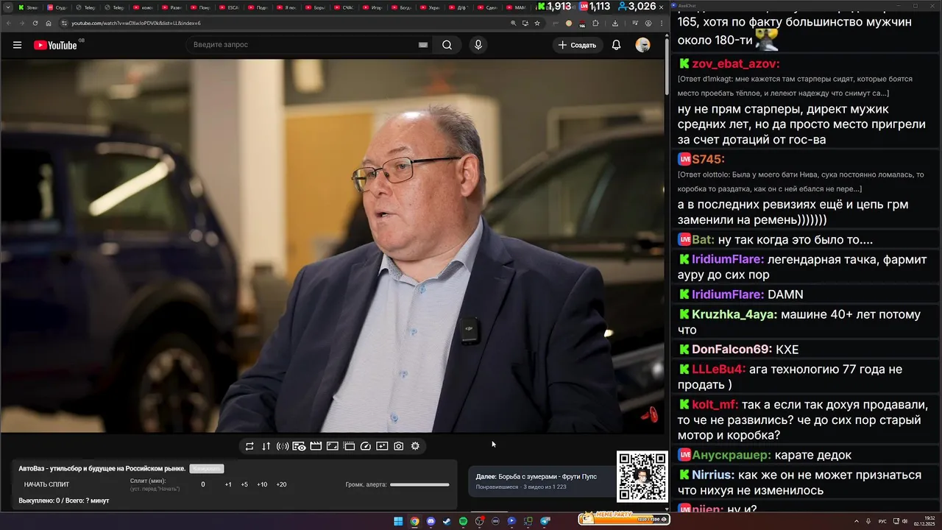Open the Windows Start menu

coord(398,521)
